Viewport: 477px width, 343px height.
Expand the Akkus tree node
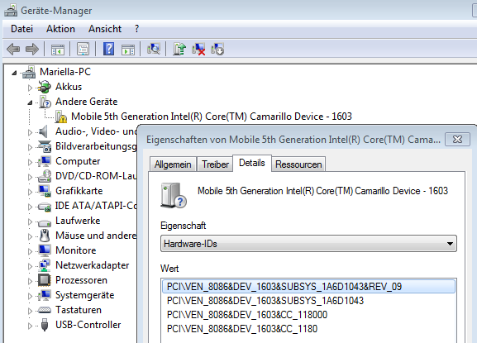click(x=30, y=88)
